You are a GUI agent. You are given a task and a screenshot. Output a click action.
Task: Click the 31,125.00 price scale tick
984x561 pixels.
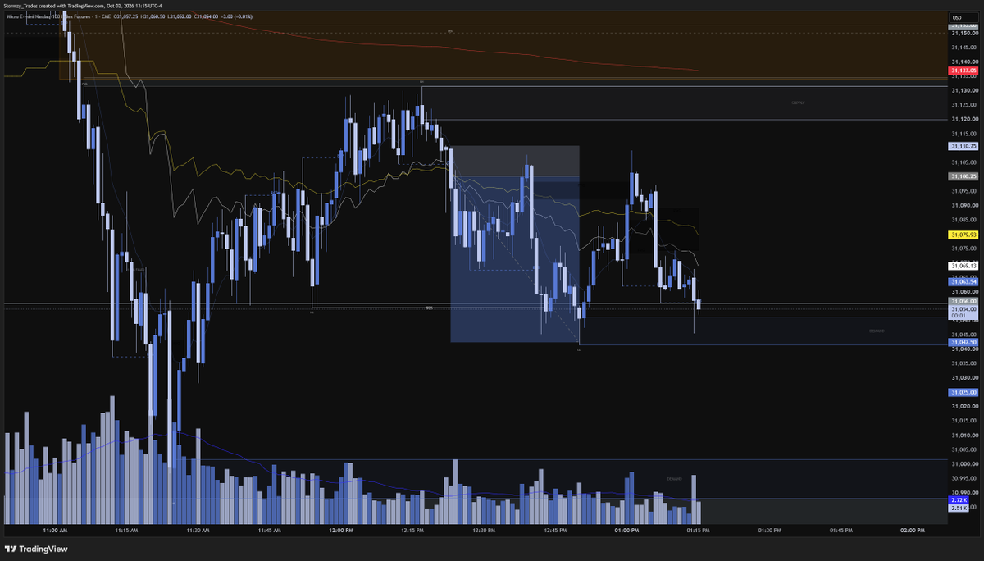point(963,104)
